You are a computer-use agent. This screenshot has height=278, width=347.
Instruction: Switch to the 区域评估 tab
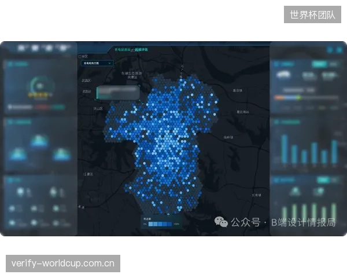coord(142,50)
